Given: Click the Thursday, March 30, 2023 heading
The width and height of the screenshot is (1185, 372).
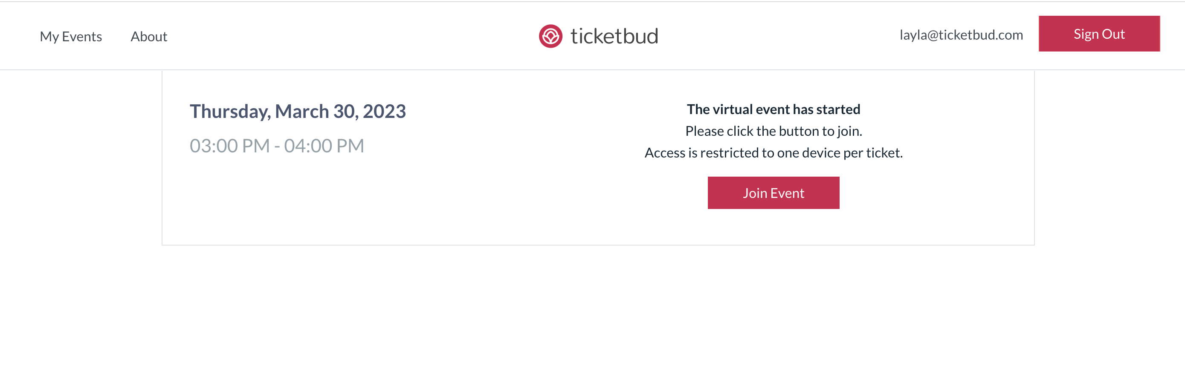Looking at the screenshot, I should (x=298, y=111).
